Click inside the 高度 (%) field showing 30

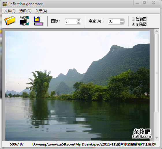(114, 21)
